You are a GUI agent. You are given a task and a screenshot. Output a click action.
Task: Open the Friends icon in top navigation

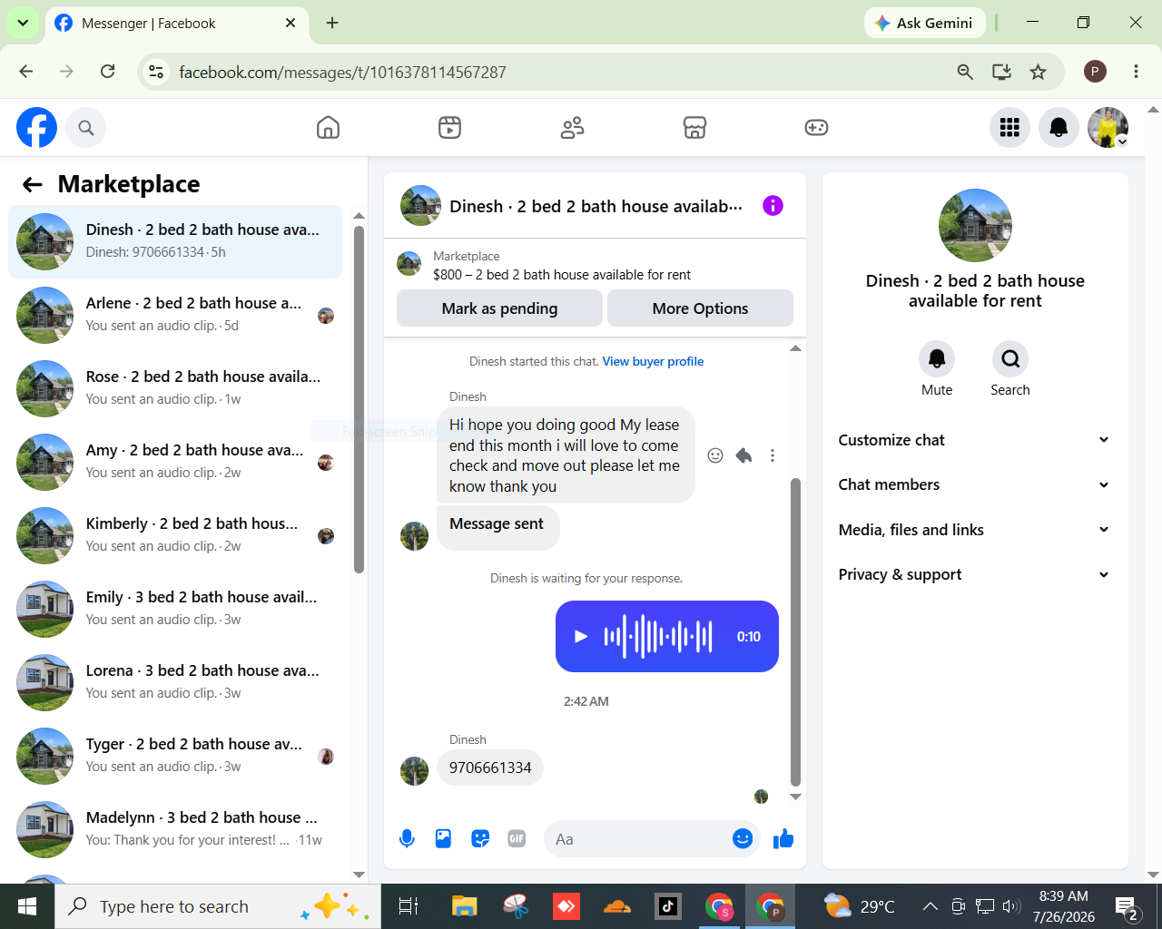572,128
